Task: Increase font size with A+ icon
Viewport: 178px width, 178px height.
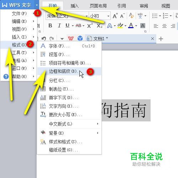Action: click(x=115, y=16)
